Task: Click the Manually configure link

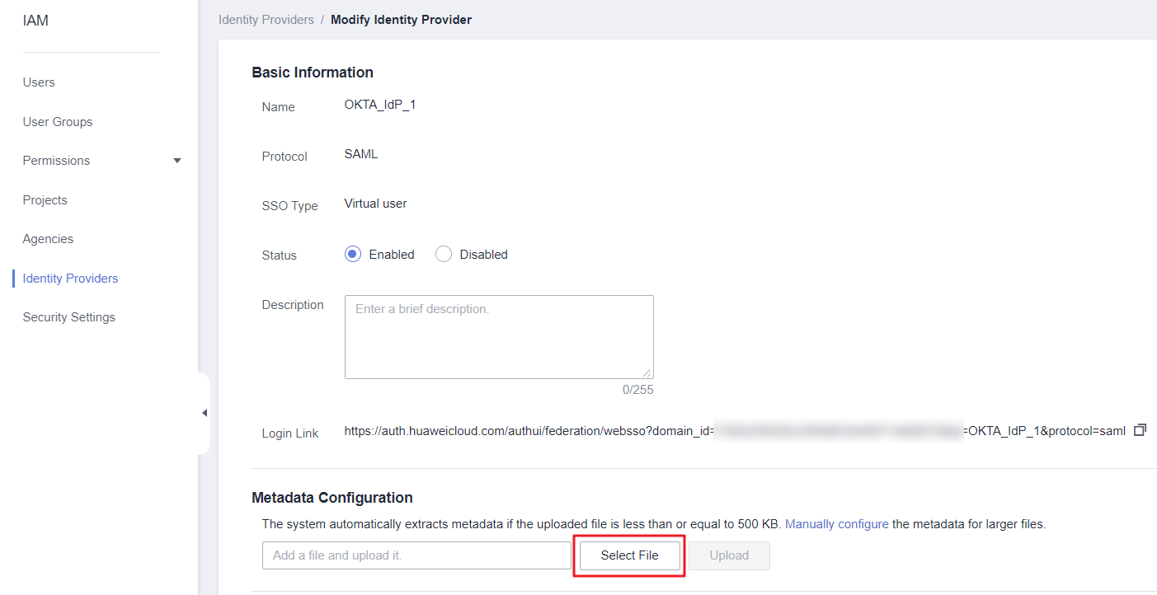Action: (836, 524)
